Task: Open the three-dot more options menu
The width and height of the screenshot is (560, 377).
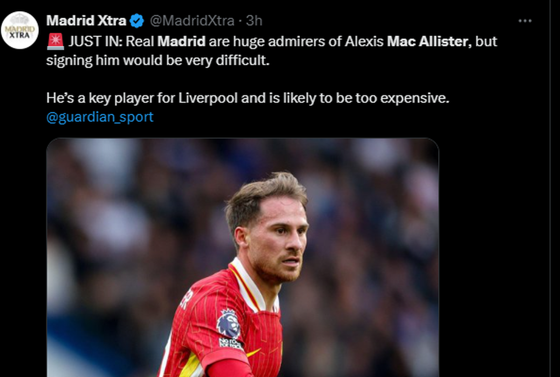Action: point(525,21)
